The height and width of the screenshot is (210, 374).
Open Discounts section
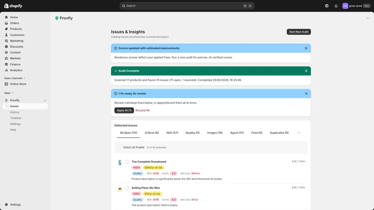[16, 47]
